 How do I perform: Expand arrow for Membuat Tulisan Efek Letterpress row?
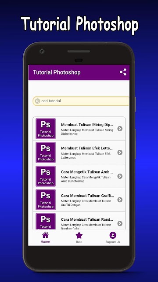120,152
